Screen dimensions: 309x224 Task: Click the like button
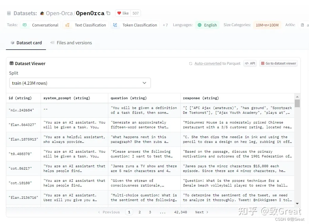coord(123,13)
